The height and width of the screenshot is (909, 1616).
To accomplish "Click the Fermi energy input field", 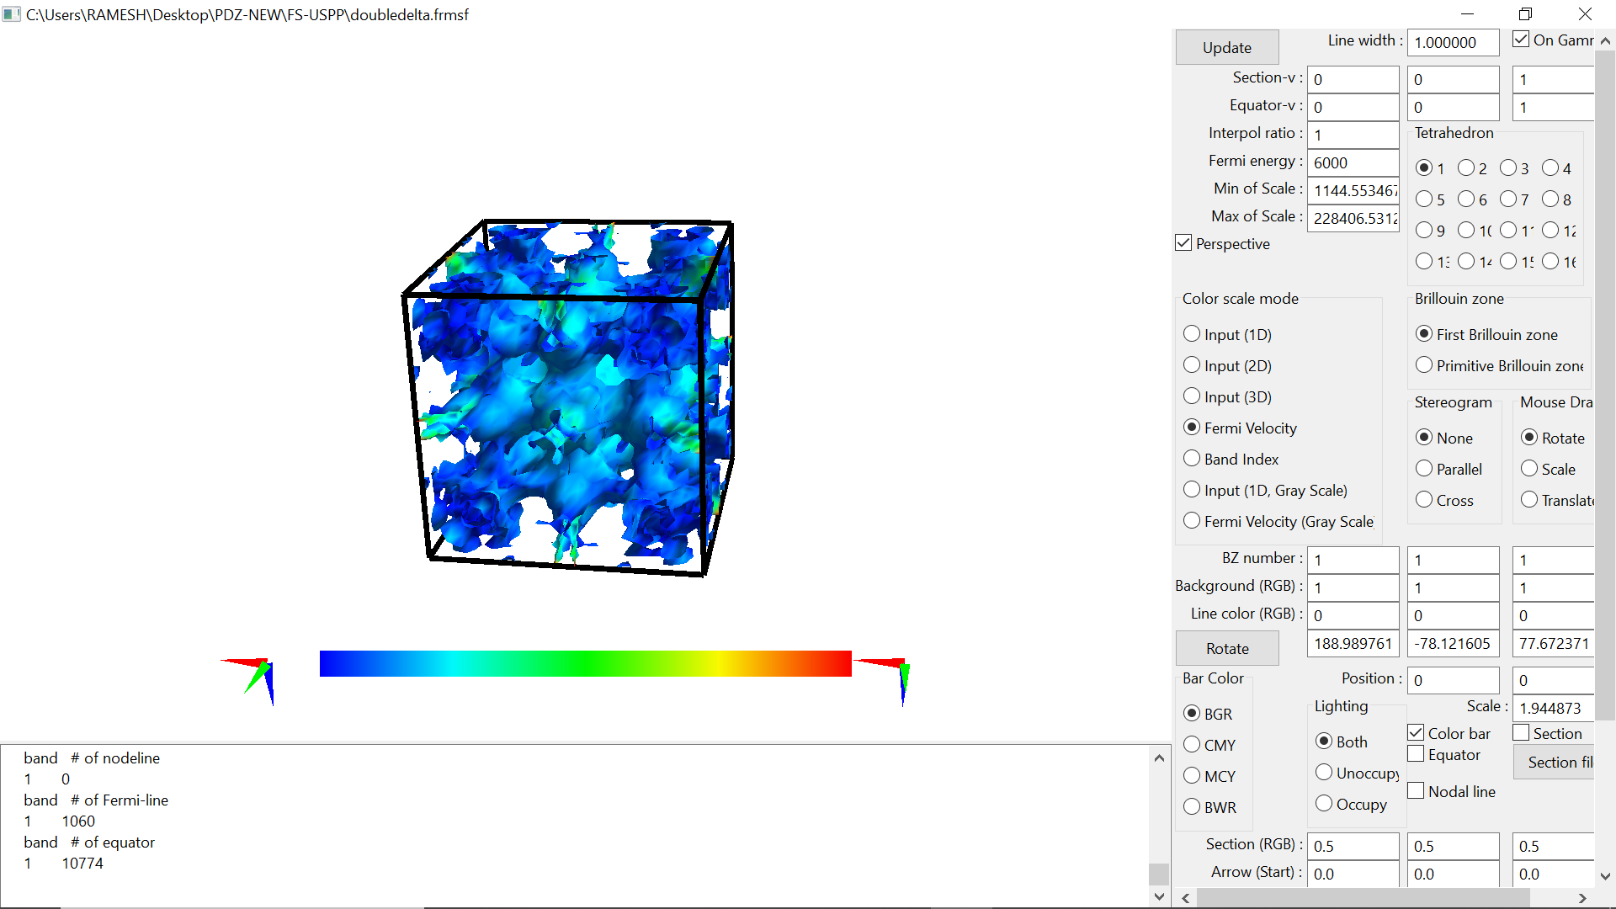I will (x=1352, y=162).
